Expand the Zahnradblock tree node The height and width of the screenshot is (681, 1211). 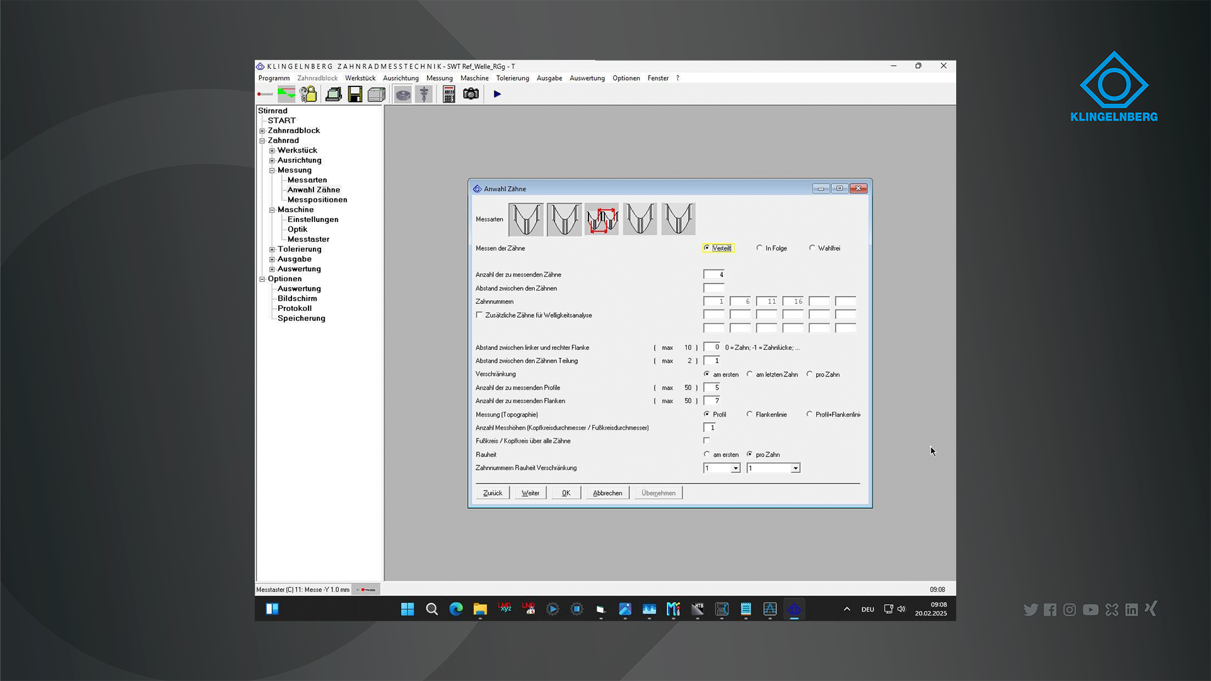pos(262,131)
